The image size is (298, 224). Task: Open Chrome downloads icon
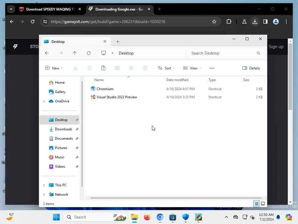point(255,22)
